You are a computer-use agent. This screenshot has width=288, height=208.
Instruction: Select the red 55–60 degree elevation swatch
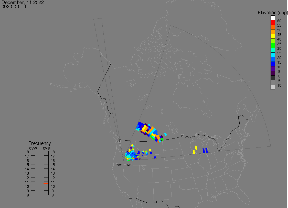(x=273, y=23)
